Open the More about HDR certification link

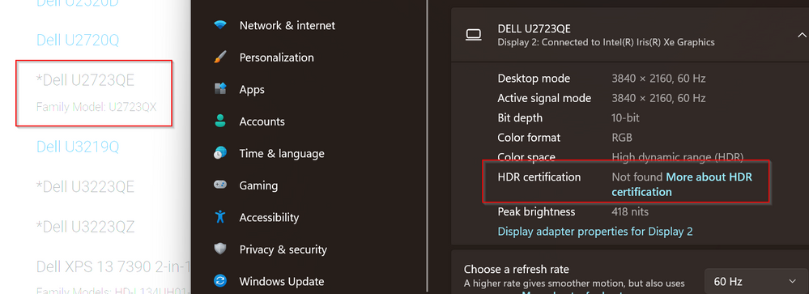[682, 185]
